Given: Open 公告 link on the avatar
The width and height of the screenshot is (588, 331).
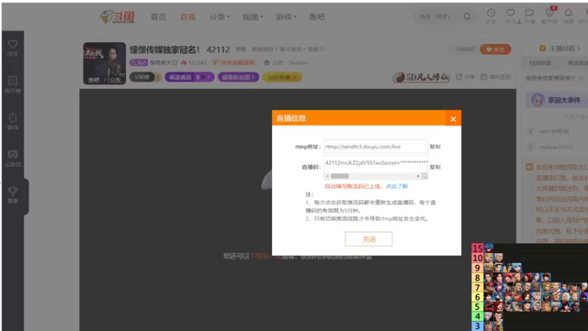Looking at the screenshot, I should (x=115, y=80).
